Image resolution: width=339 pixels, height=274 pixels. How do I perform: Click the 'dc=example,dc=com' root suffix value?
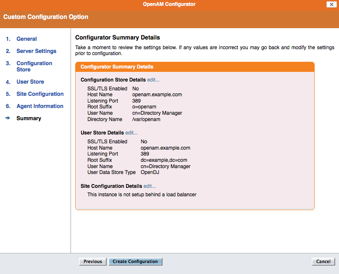164,160
